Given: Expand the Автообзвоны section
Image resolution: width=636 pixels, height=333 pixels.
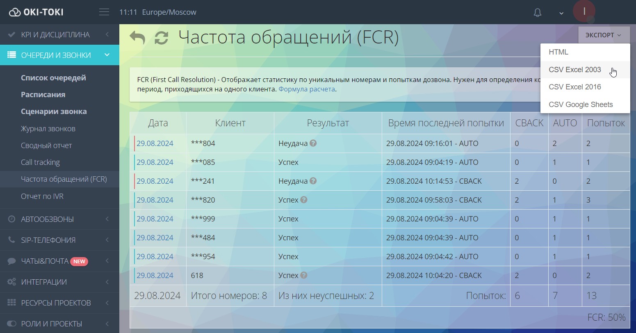Looking at the screenshot, I should coord(107,219).
